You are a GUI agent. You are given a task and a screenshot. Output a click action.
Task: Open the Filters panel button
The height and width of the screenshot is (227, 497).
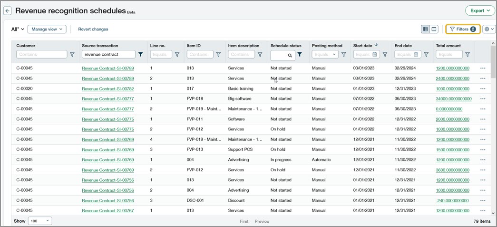point(463,29)
